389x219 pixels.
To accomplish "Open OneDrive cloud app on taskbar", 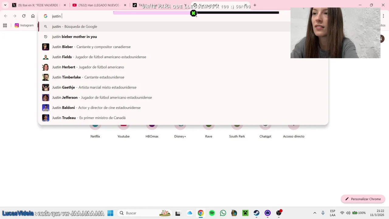I will click(x=190, y=213).
